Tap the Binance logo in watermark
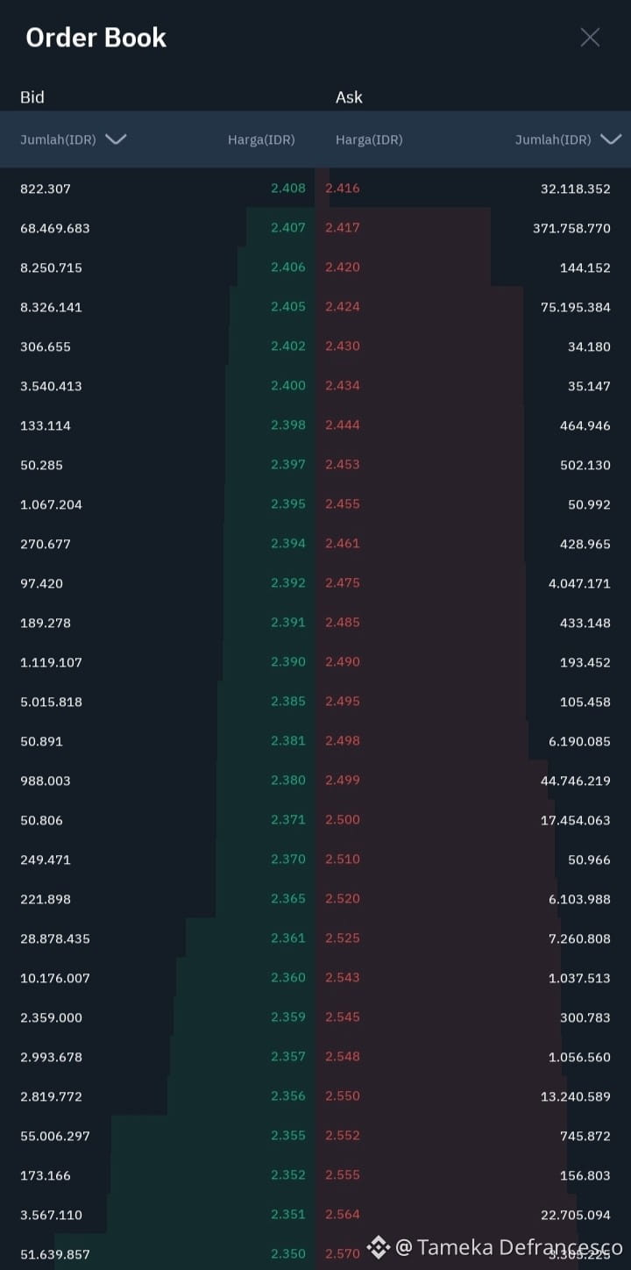The image size is (631, 1270). pyautogui.click(x=379, y=1246)
